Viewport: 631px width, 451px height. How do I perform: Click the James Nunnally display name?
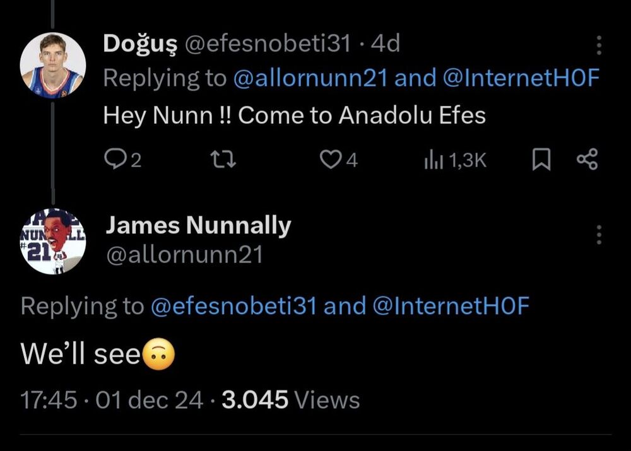pos(198,225)
